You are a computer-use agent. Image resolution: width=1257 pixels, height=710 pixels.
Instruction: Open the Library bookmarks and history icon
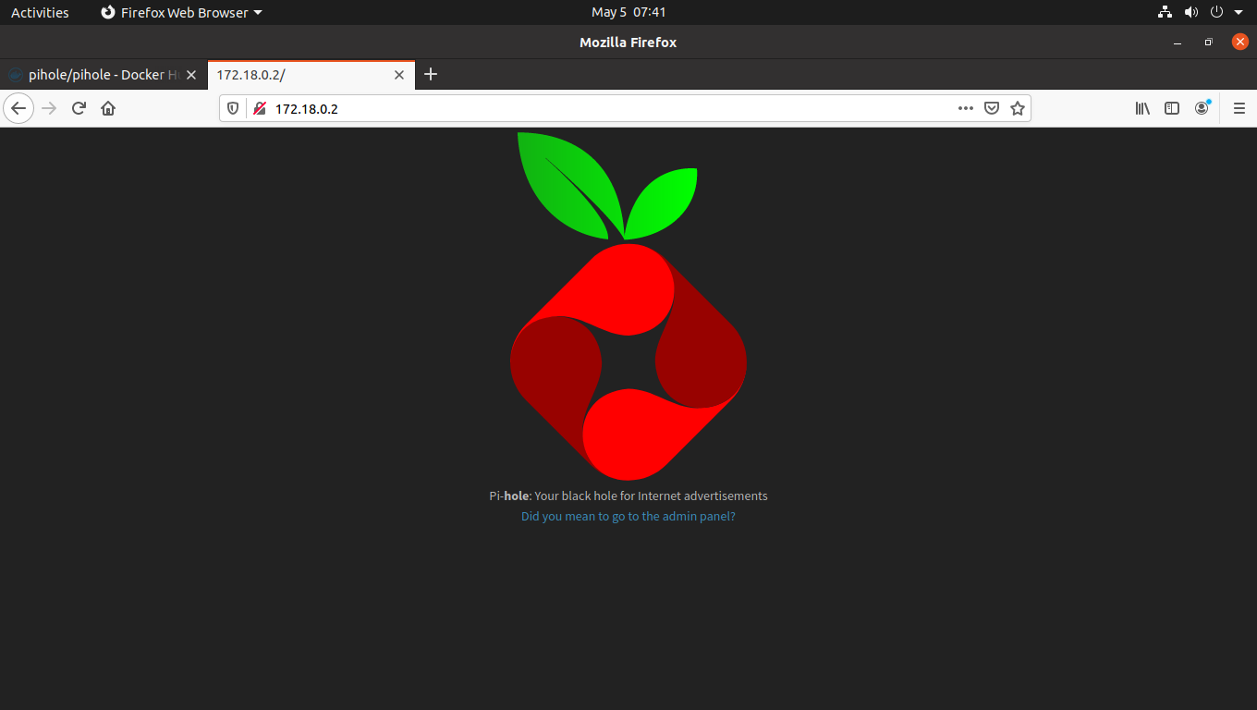pyautogui.click(x=1142, y=108)
